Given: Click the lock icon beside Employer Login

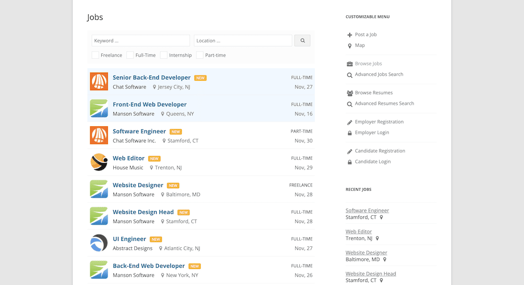Looking at the screenshot, I should click(x=350, y=133).
